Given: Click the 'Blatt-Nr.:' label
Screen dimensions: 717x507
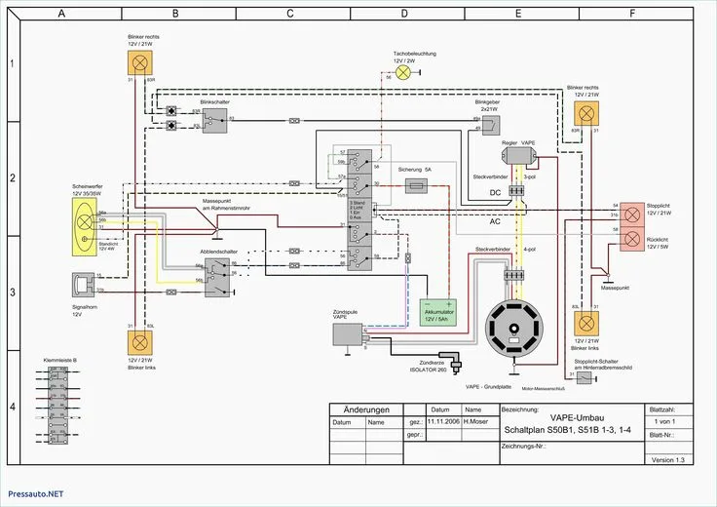Looking at the screenshot, I should point(661,435).
